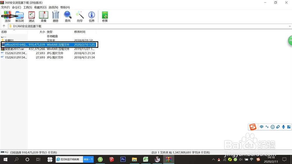Open the 命令(C) menu
The height and width of the screenshot is (164, 292).
point(17,7)
